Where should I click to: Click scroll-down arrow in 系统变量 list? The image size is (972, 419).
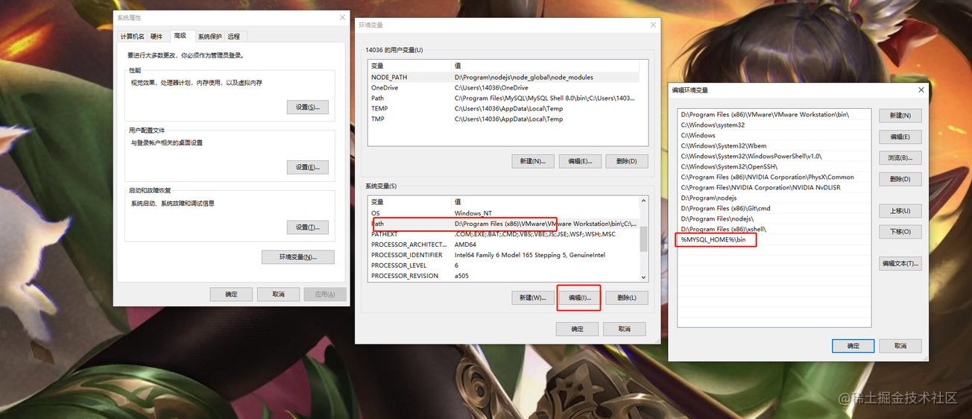tap(644, 277)
